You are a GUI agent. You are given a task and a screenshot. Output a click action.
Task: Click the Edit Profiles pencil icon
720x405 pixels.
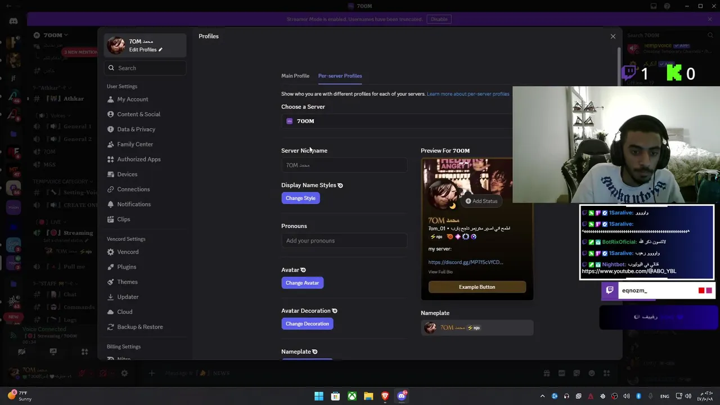pyautogui.click(x=160, y=49)
